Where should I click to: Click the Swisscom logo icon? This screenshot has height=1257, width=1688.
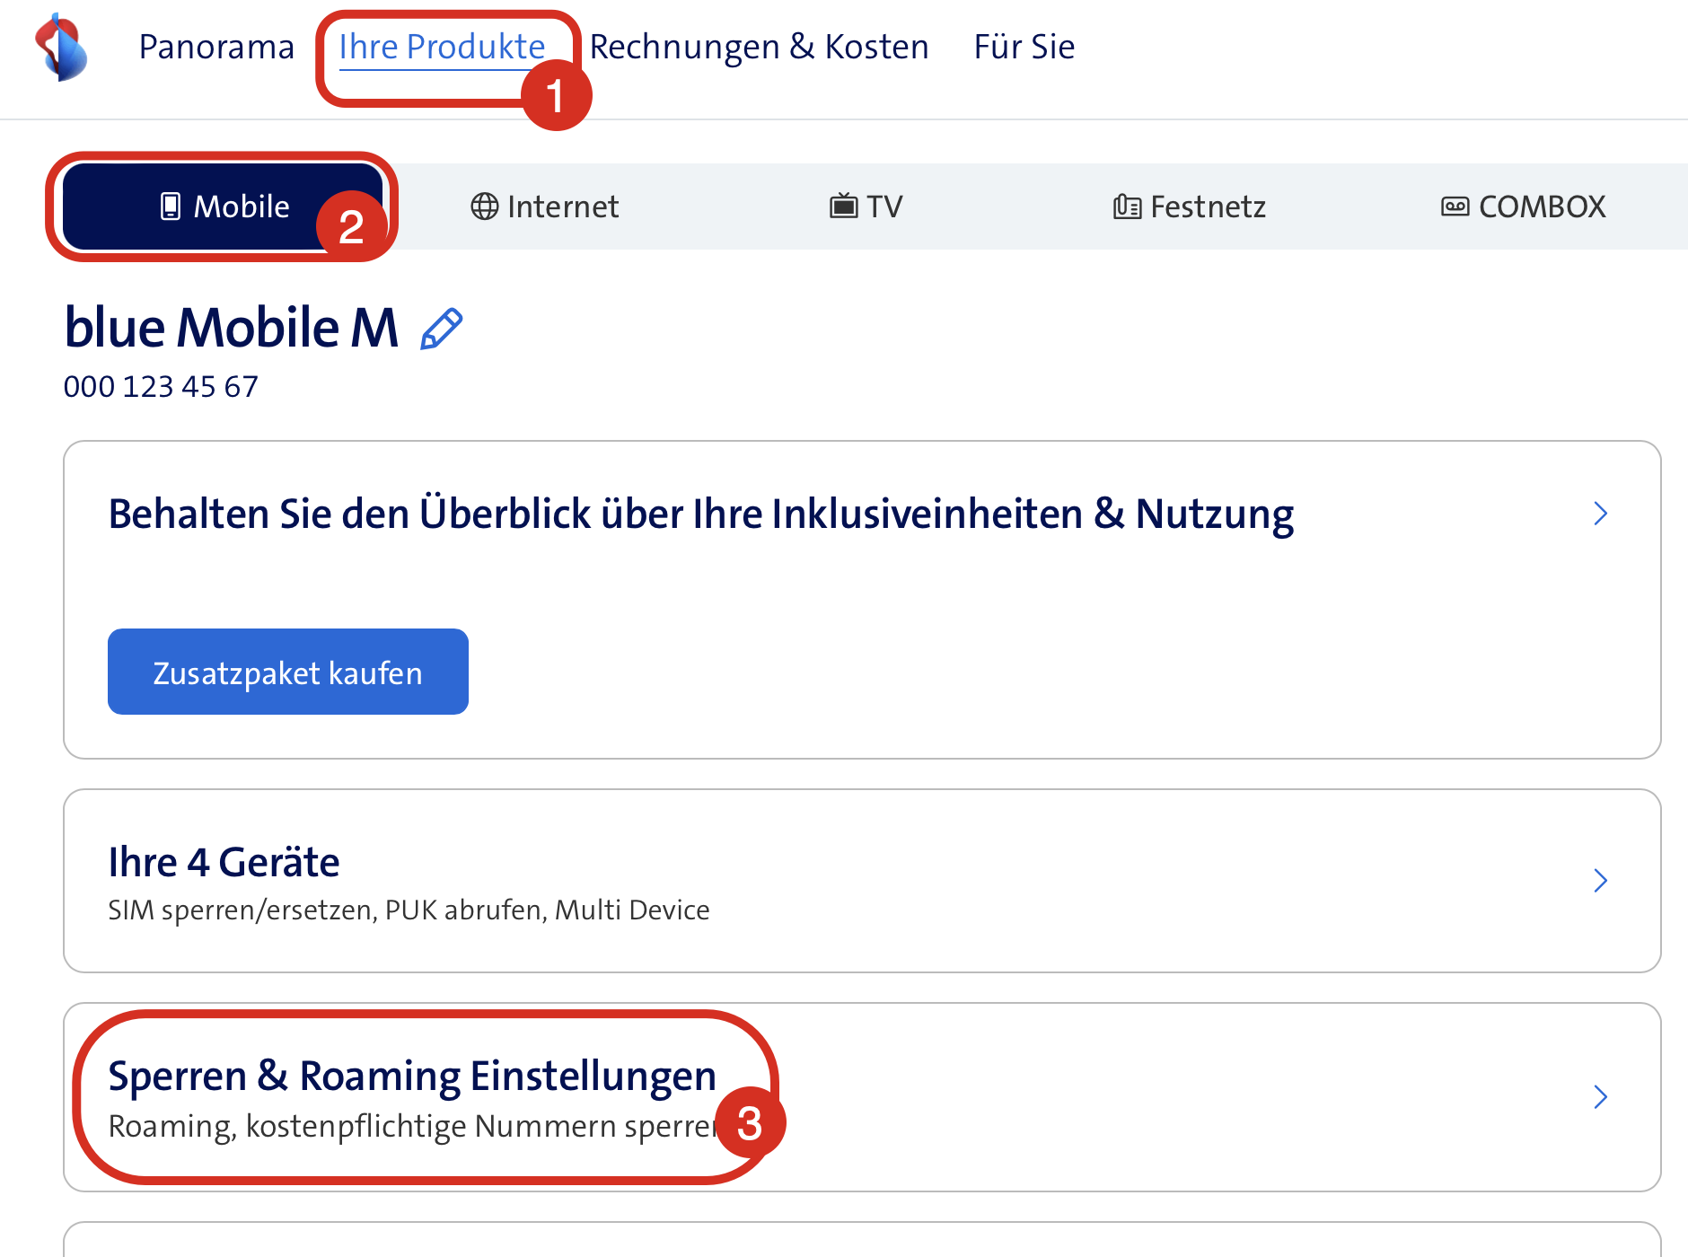tap(61, 48)
